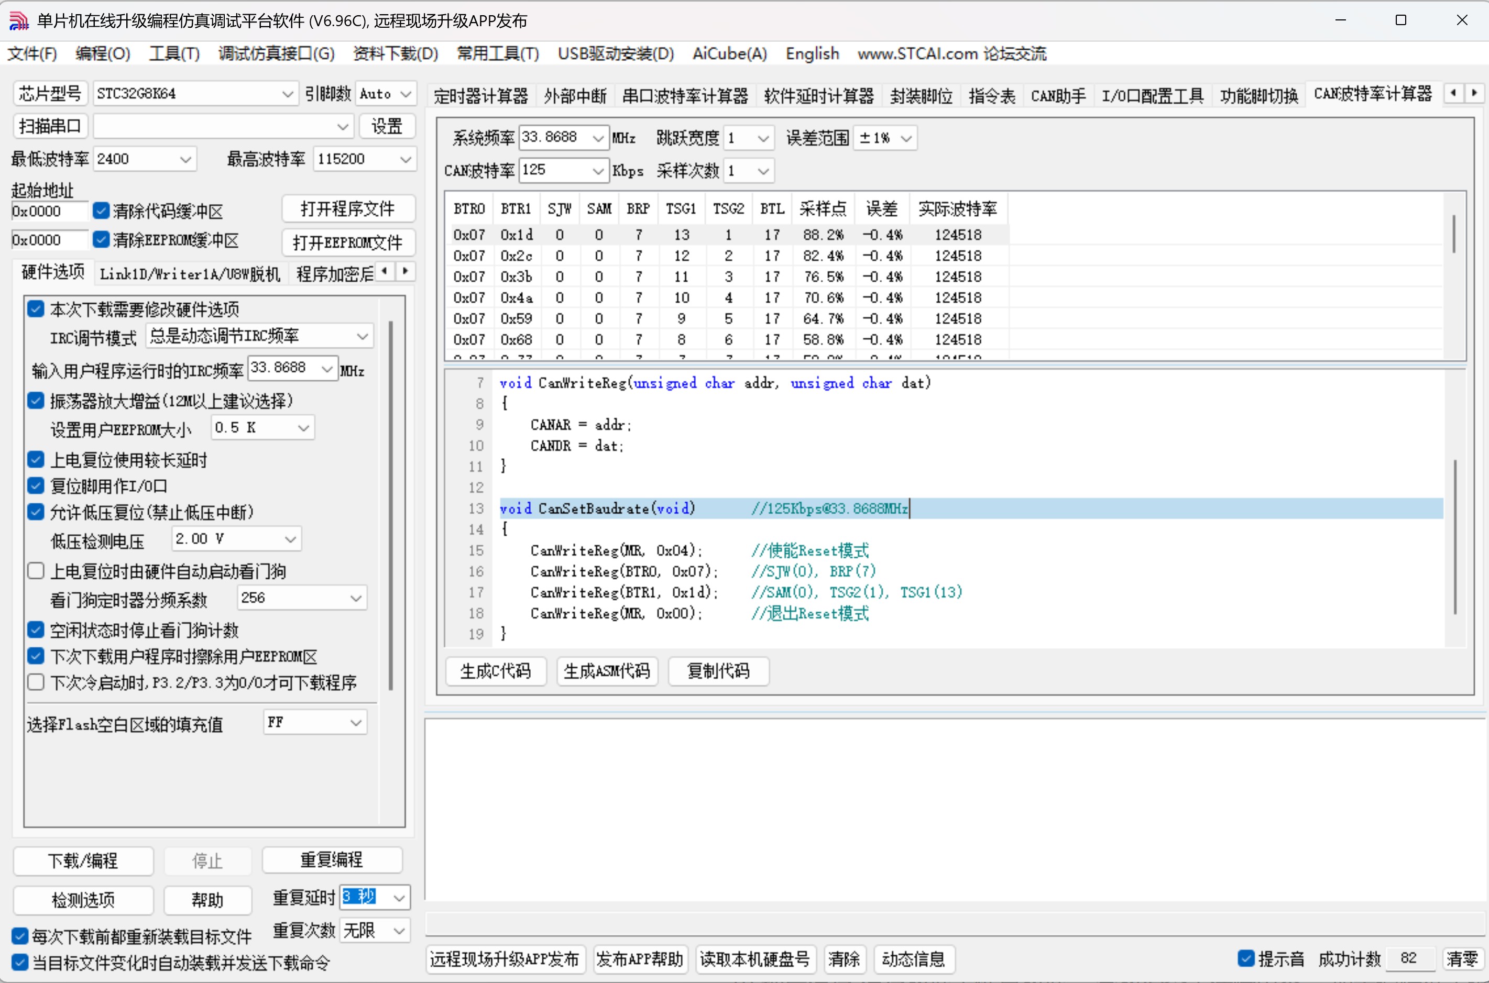Open the 资料下载(D) menu

click(395, 54)
